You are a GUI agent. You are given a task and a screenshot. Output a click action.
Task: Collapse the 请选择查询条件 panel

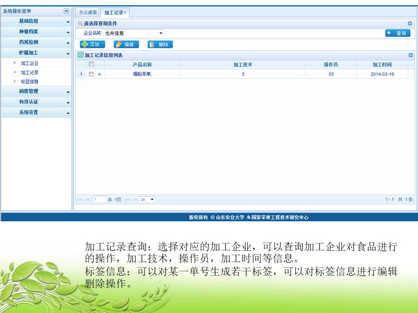[x=410, y=23]
